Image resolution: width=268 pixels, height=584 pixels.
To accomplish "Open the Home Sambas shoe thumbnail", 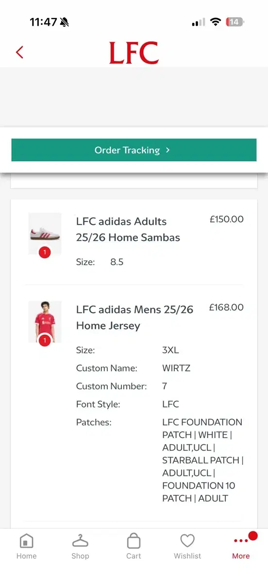I will click(x=45, y=234).
